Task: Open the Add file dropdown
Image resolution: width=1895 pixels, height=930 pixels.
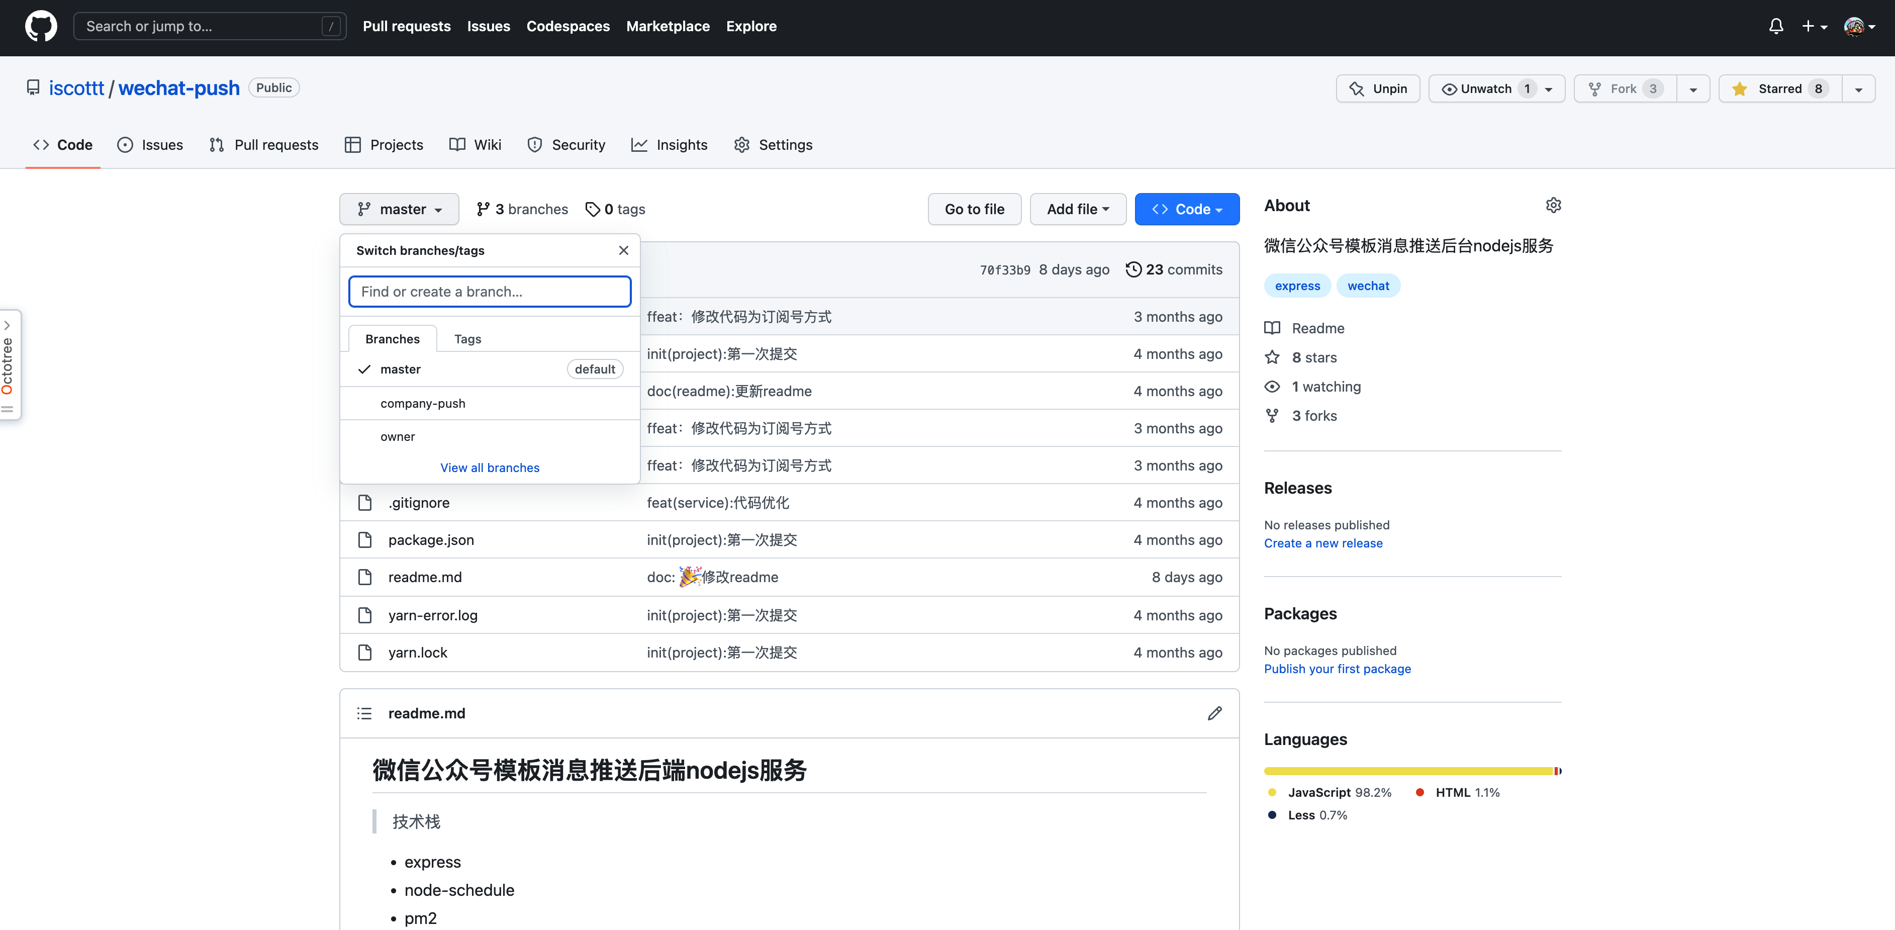Action: [x=1078, y=209]
